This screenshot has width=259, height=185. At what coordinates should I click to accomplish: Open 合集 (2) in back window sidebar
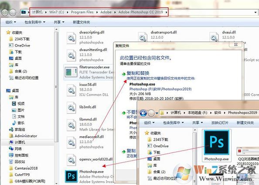point(18,71)
